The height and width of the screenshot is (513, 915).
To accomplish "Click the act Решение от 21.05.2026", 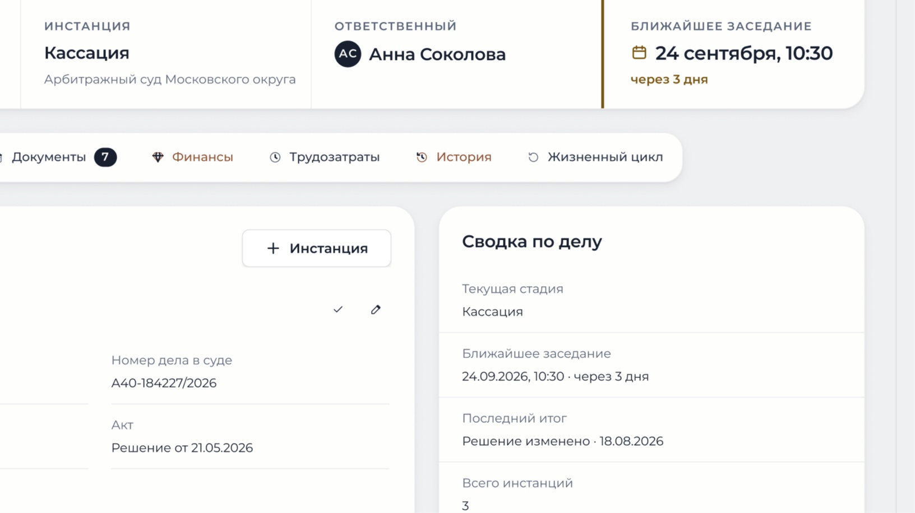I will pos(182,448).
